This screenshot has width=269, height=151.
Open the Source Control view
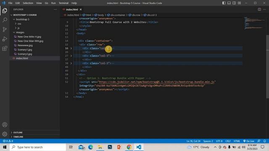click(5, 29)
